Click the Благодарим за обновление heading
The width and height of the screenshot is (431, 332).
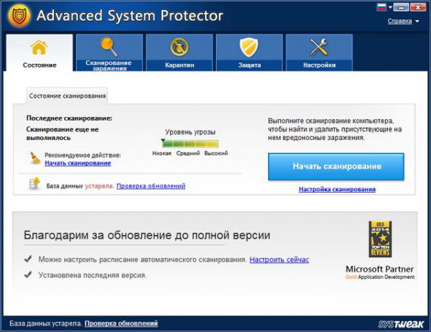[x=147, y=235]
